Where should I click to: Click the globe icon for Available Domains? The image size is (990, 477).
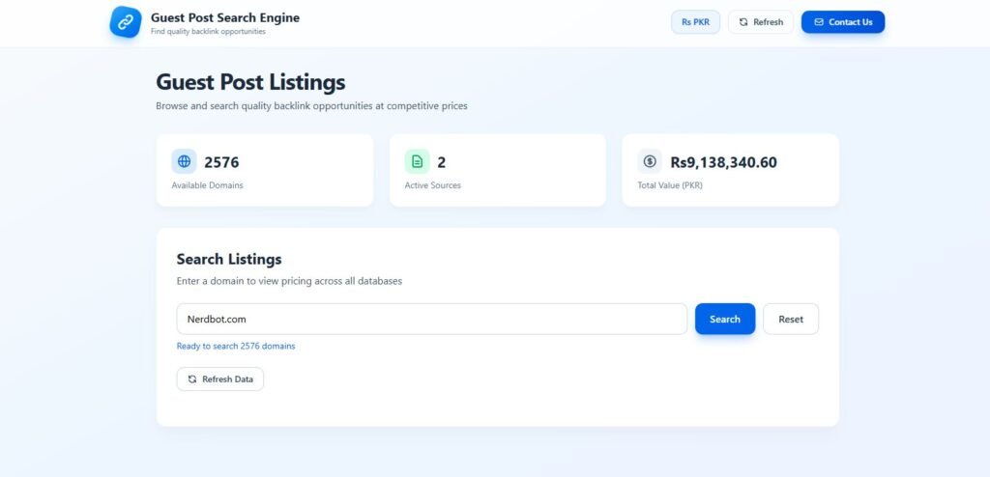[184, 161]
